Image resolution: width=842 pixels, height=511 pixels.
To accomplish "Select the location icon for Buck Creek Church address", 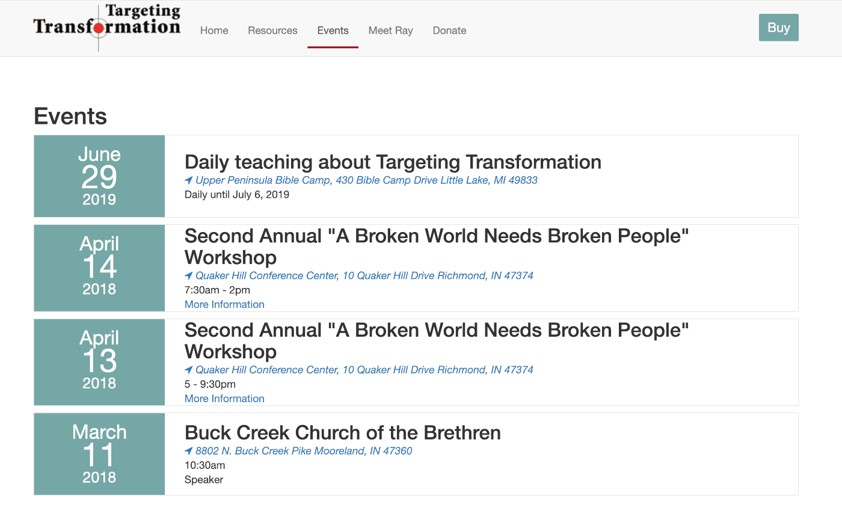I will click(x=188, y=450).
